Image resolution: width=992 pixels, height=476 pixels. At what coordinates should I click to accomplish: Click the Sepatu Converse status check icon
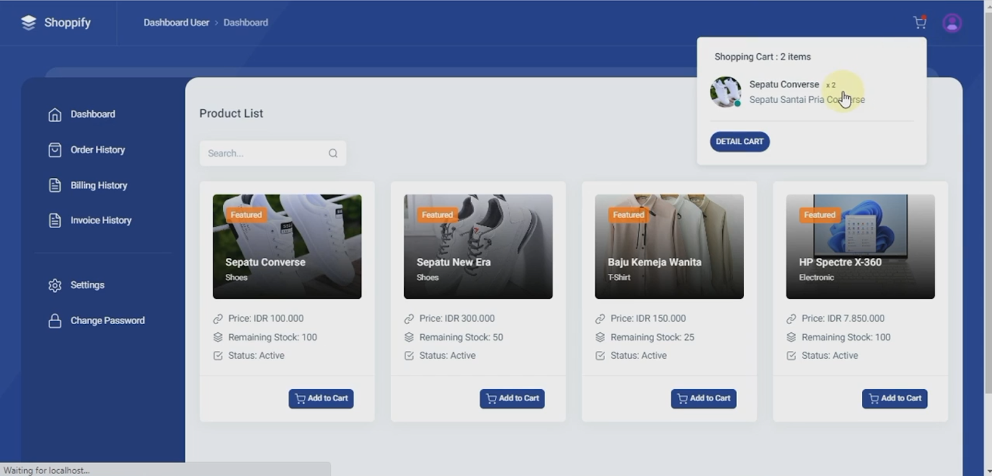point(218,356)
